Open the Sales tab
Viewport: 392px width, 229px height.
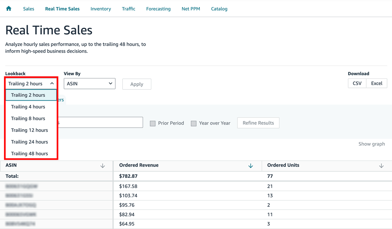29,9
